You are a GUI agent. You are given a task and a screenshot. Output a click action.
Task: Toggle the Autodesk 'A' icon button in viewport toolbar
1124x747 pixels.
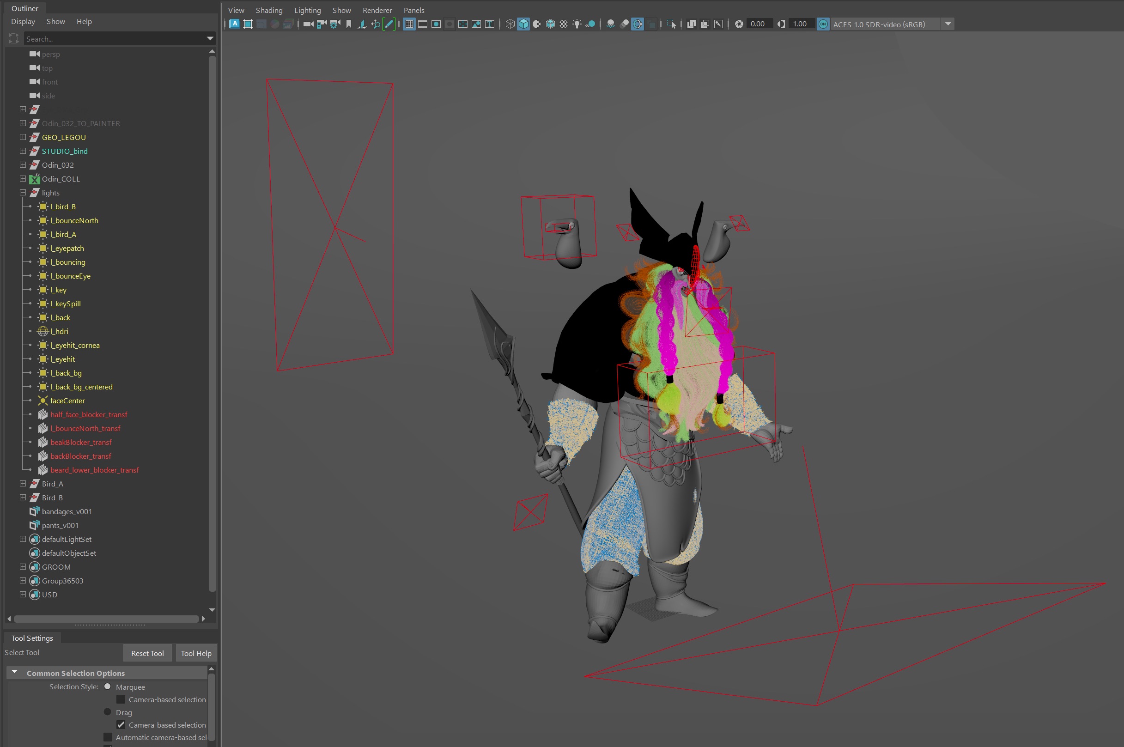click(x=234, y=24)
